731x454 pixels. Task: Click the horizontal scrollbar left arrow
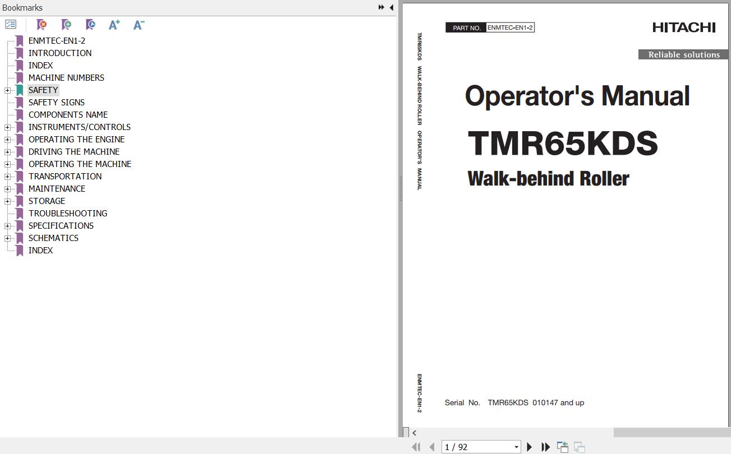[x=414, y=433]
